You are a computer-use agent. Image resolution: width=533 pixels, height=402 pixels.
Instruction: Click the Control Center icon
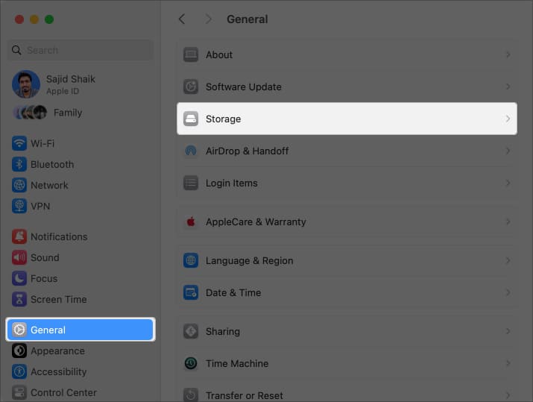[x=19, y=392]
